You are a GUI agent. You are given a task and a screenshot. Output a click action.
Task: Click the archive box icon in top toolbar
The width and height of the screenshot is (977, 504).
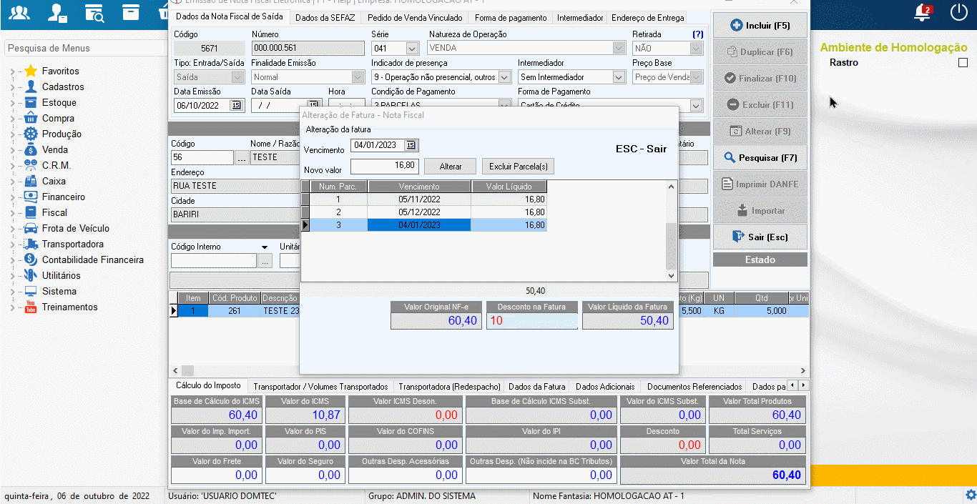tap(129, 12)
